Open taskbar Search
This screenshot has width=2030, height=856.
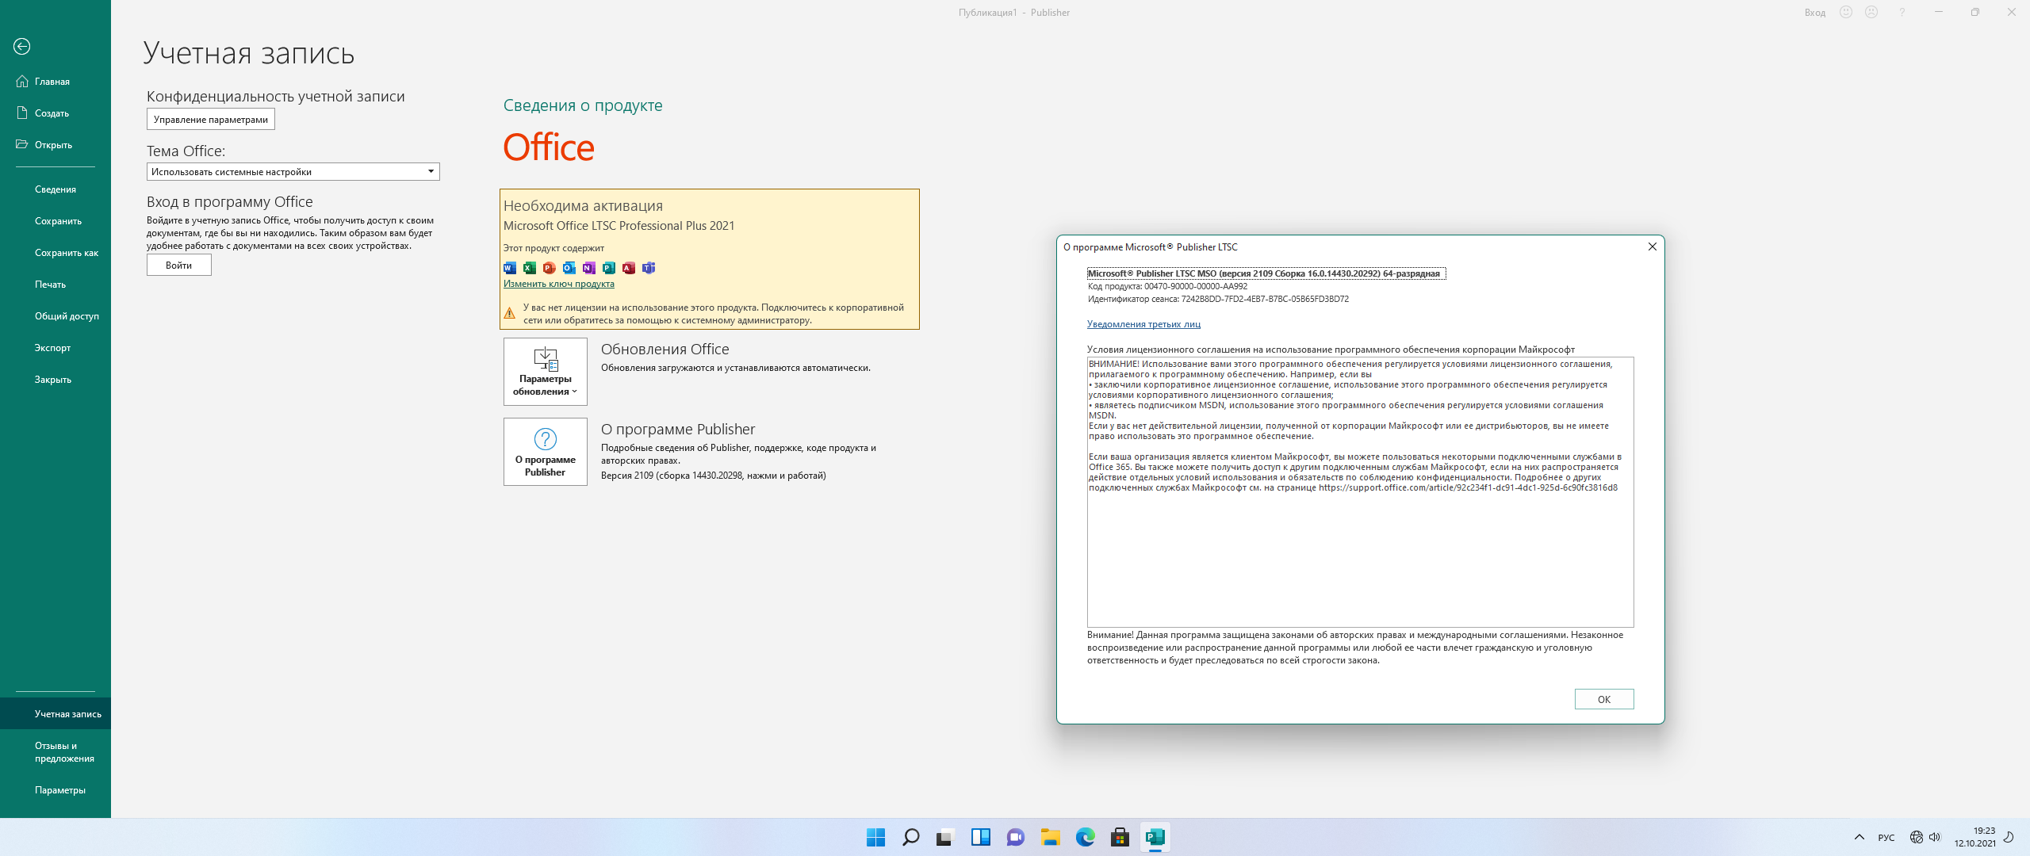click(911, 837)
